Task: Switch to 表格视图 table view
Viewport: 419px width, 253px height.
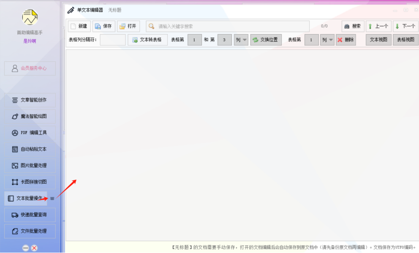Action: click(x=405, y=40)
